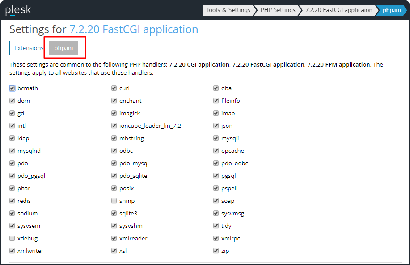The height and width of the screenshot is (265, 410).
Task: Toggle the pdo_mysql checkbox
Action: [114, 163]
